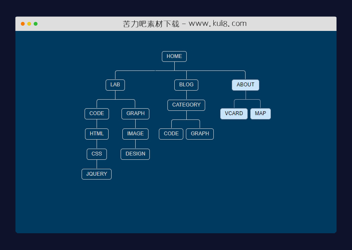Select the HOME node at the tree top
This screenshot has width=352, height=250.
click(174, 56)
